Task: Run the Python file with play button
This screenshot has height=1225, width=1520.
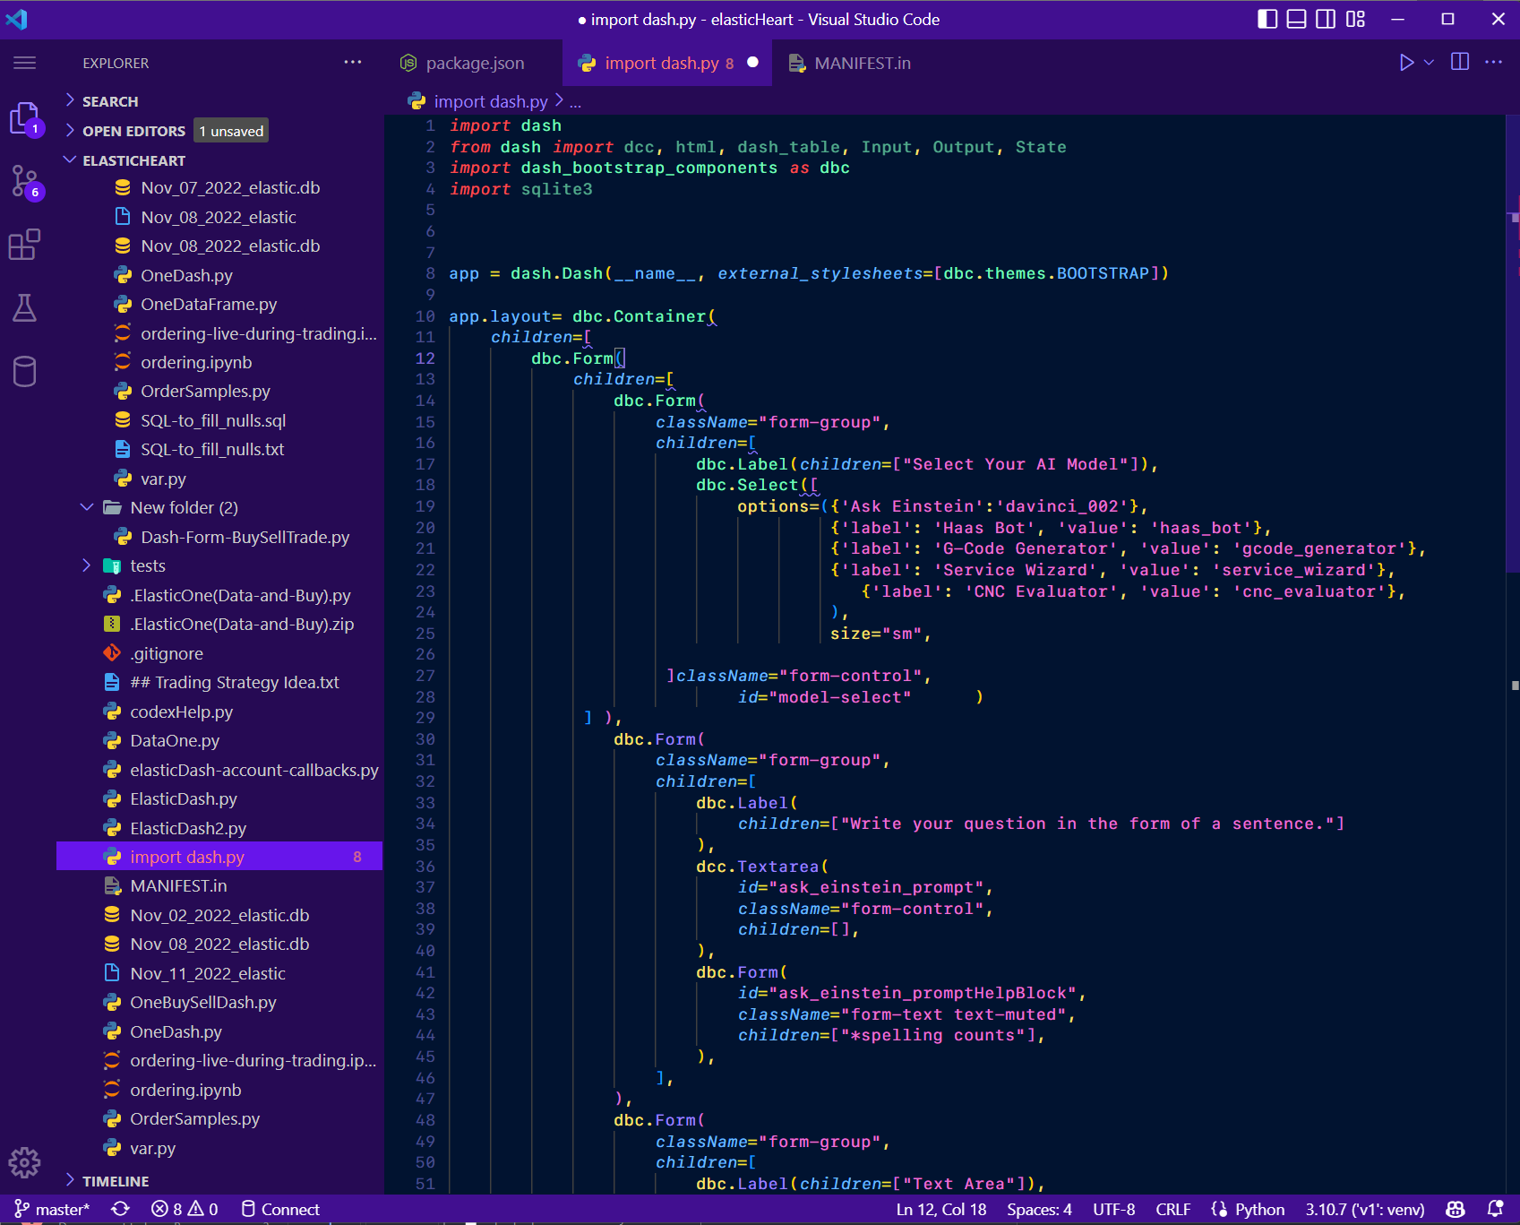Action: point(1405,62)
